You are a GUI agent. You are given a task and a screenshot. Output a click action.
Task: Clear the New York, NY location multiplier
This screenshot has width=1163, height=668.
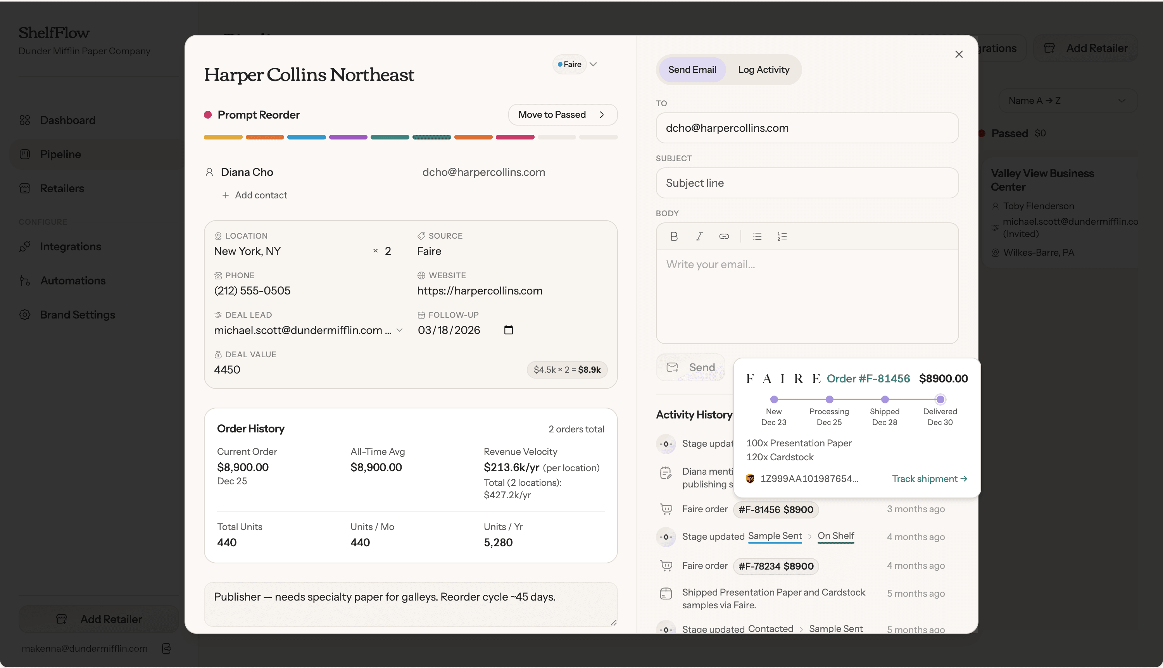click(375, 251)
